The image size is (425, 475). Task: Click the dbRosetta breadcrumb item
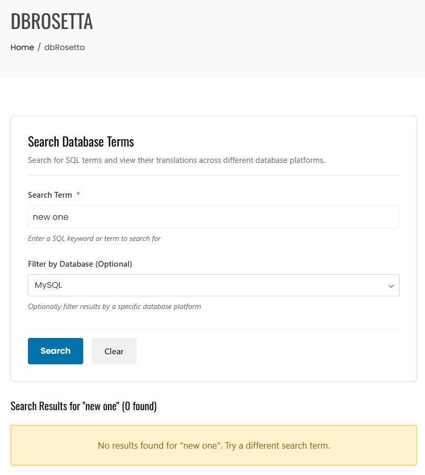click(64, 47)
